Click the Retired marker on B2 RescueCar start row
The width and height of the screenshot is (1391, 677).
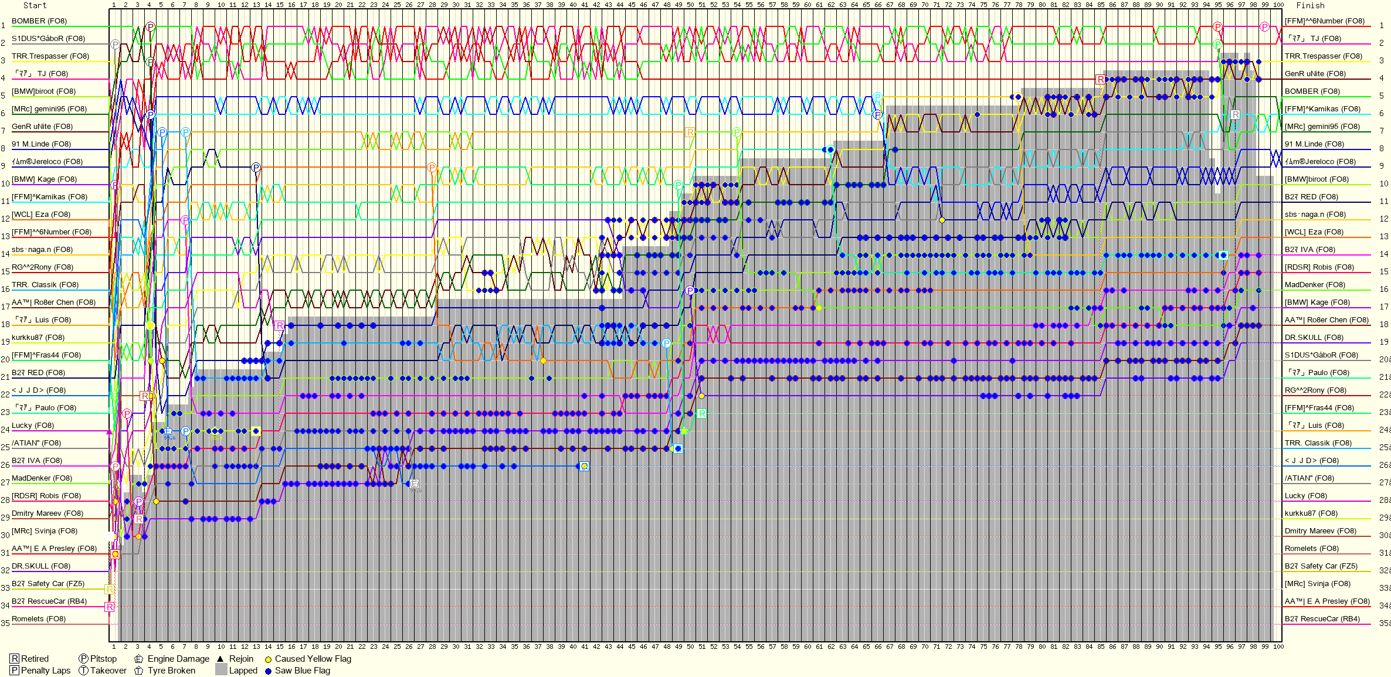click(110, 607)
